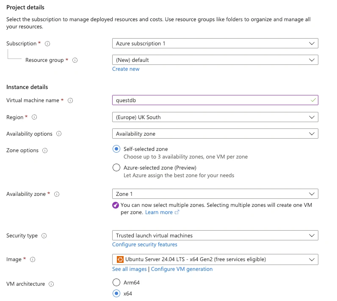
Task: Click info icon next to Security type
Action: click(x=44, y=236)
